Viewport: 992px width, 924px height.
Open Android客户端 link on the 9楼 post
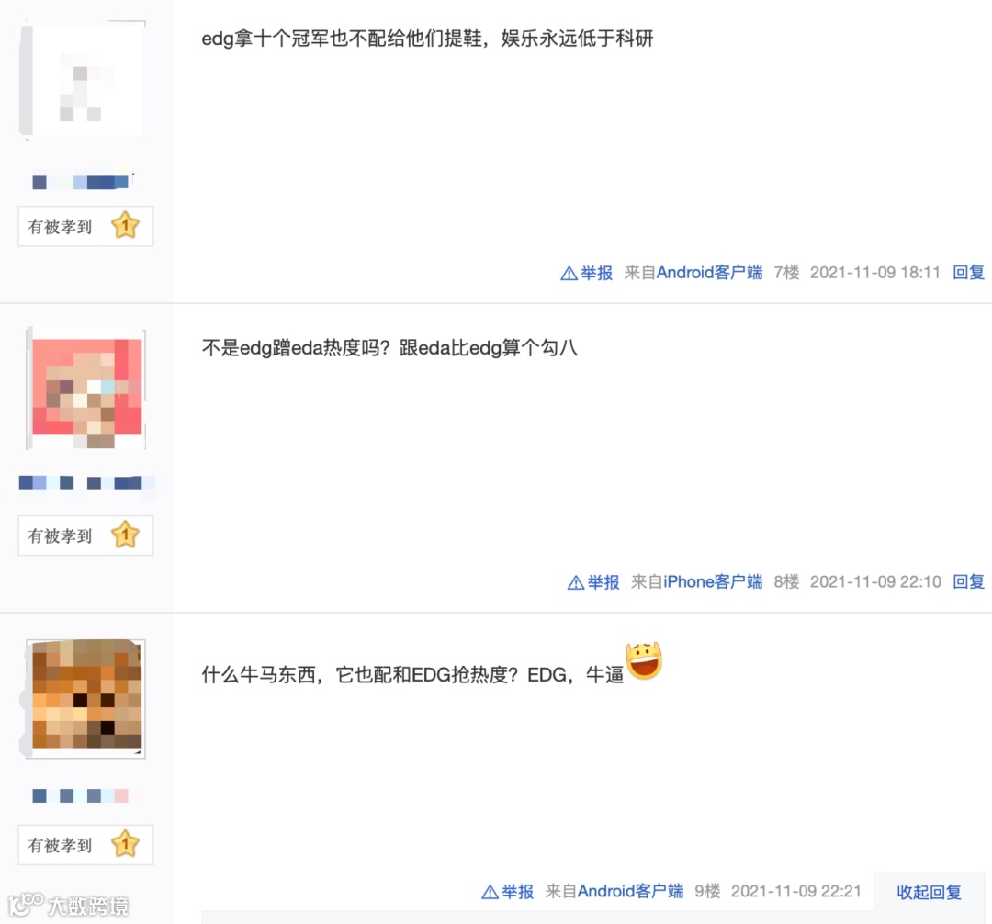(630, 892)
